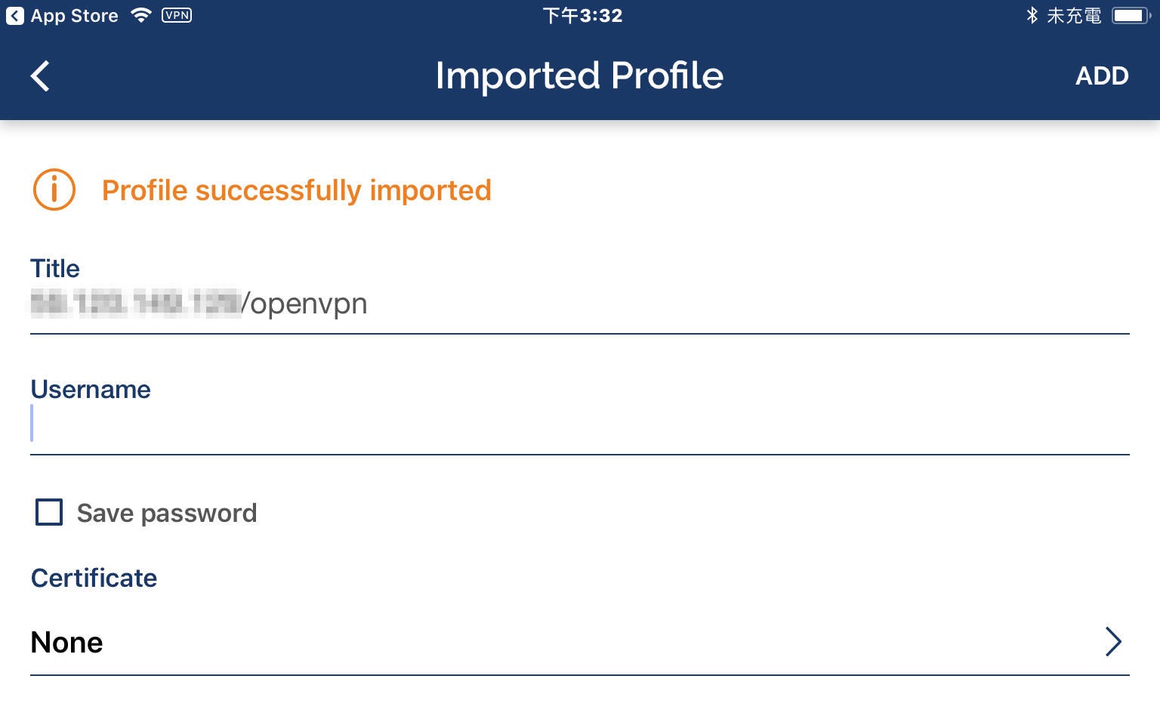Open certificate chooser via right chevron
This screenshot has height=719, width=1160.
pos(1113,641)
